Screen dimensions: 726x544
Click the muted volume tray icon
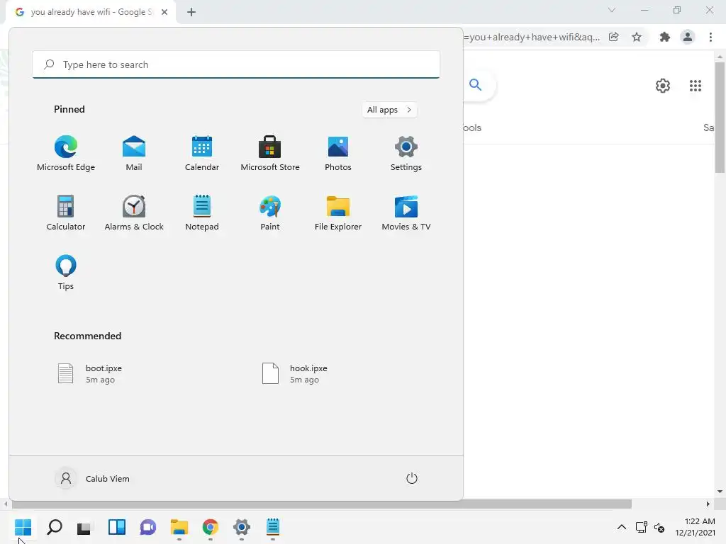click(659, 527)
